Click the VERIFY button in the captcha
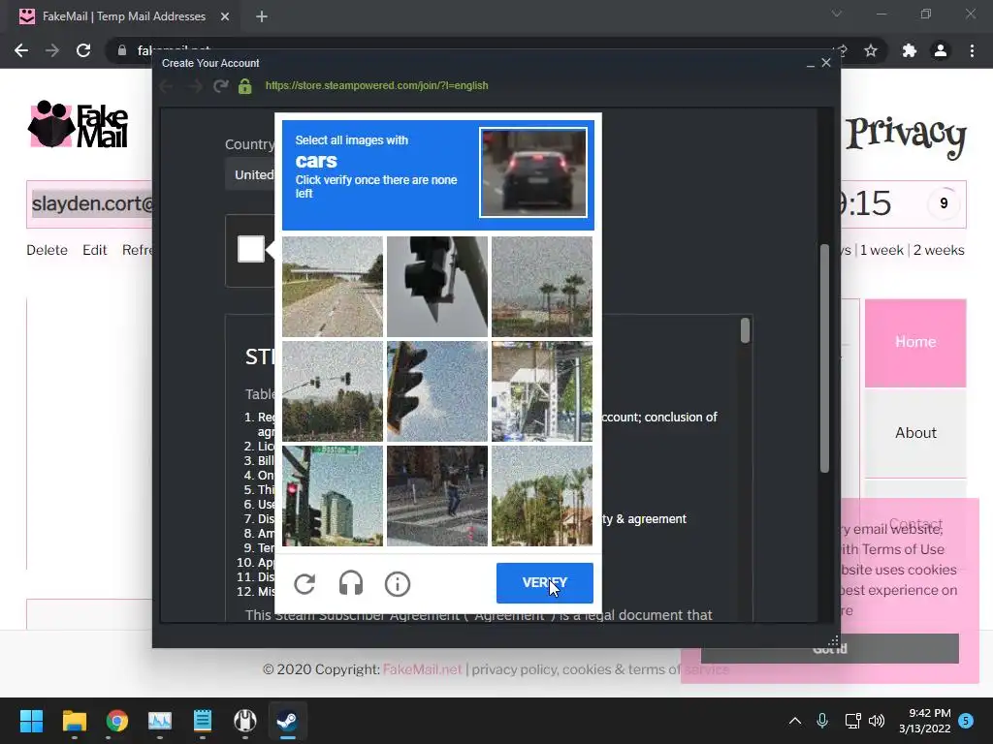 (545, 582)
